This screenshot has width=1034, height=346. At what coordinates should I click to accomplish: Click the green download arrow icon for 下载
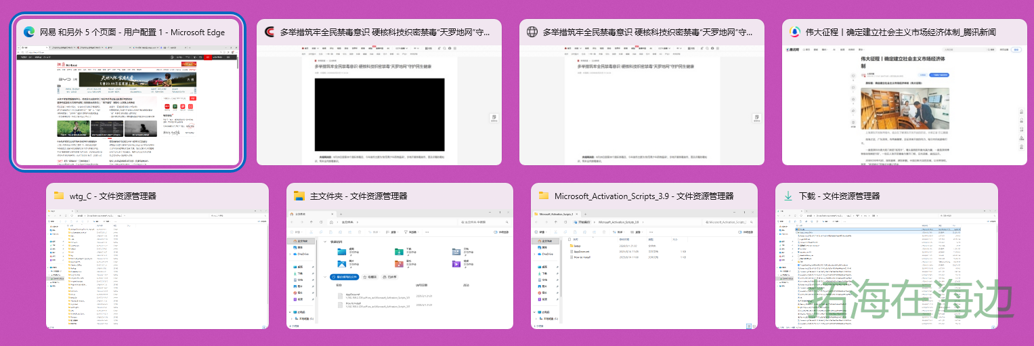coord(788,196)
